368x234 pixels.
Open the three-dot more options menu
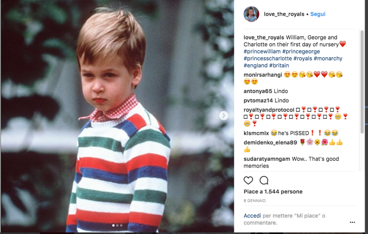tap(352, 222)
